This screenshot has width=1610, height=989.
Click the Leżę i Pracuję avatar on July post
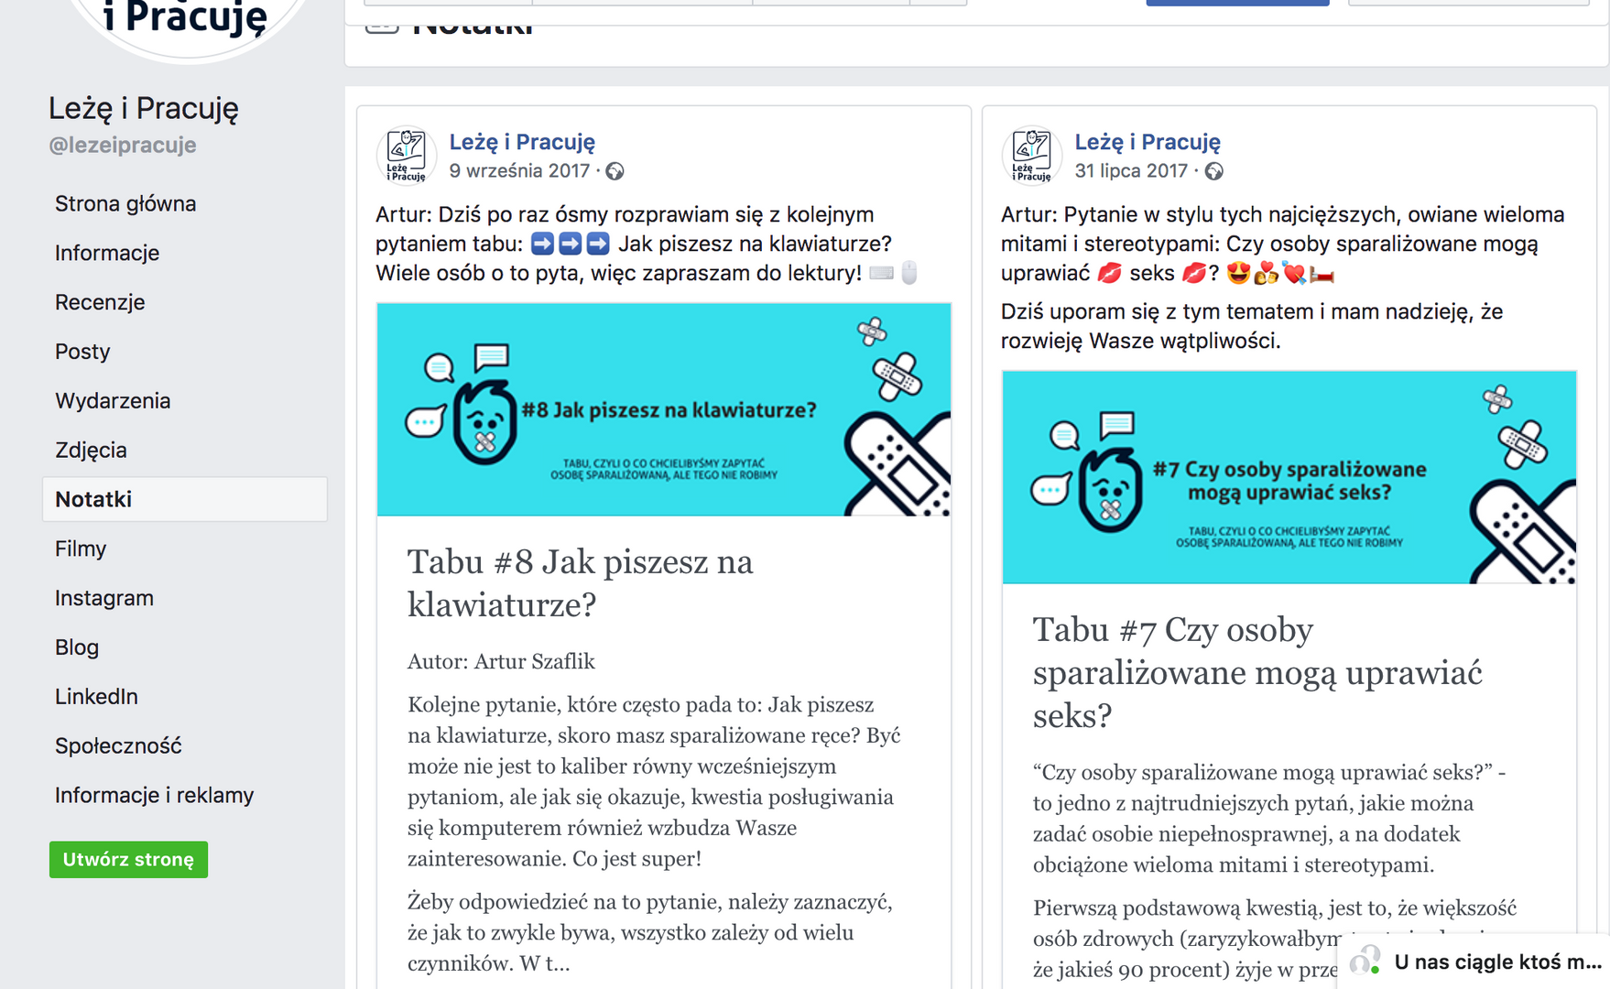point(1031,155)
